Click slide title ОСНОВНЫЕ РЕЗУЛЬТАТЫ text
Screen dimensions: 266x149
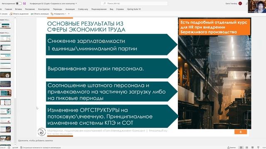[86, 26]
